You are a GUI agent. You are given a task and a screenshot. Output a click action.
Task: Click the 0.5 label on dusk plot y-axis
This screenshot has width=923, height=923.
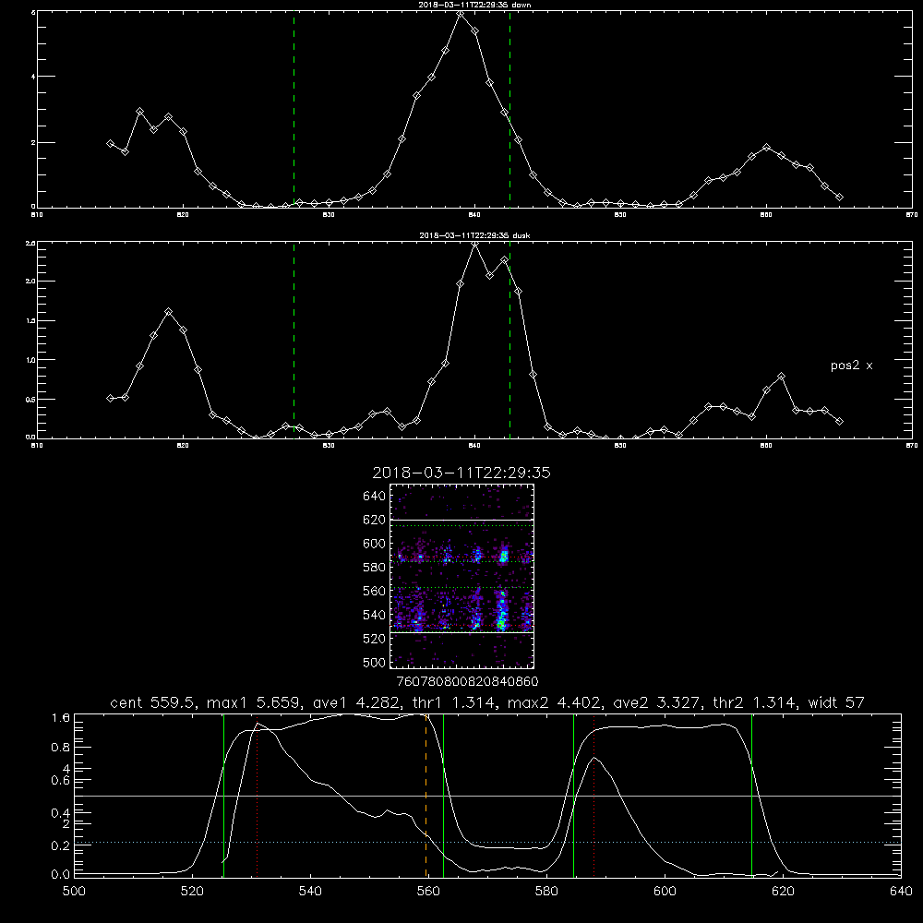click(30, 399)
